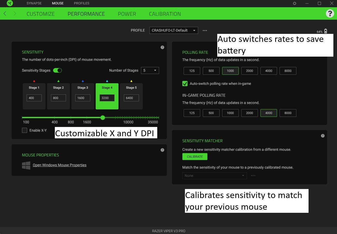The width and height of the screenshot is (337, 234).
Task: Uncheck auto-switch polling rate when in-game
Action: click(185, 84)
